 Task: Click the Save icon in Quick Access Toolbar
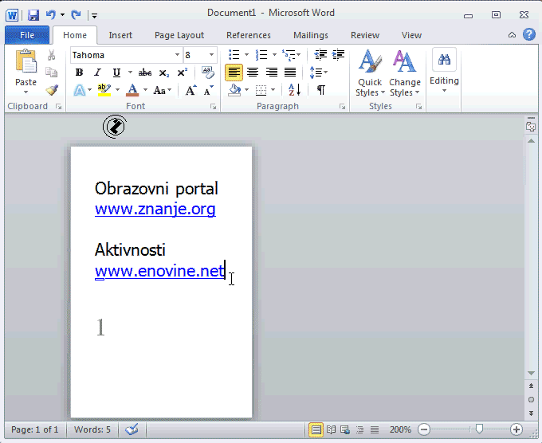(33, 14)
